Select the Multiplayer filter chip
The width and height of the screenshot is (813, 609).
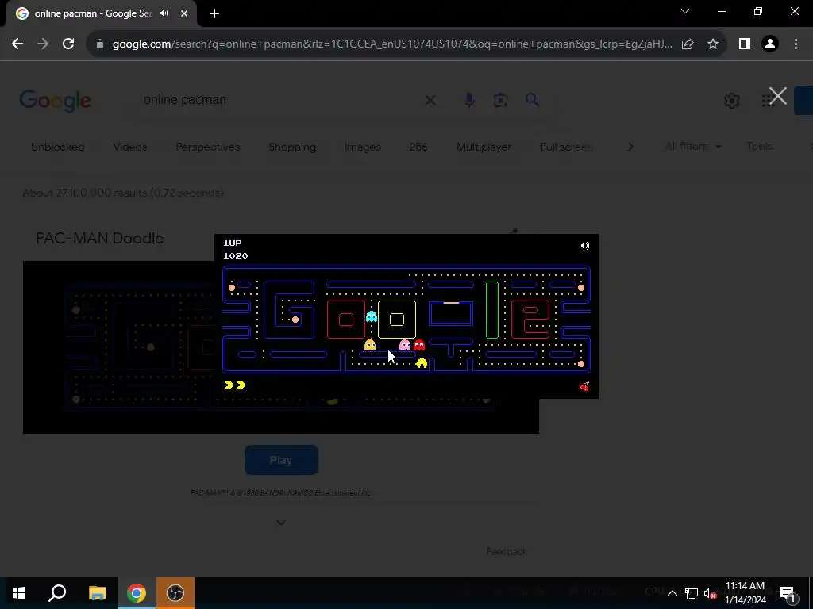tap(484, 147)
